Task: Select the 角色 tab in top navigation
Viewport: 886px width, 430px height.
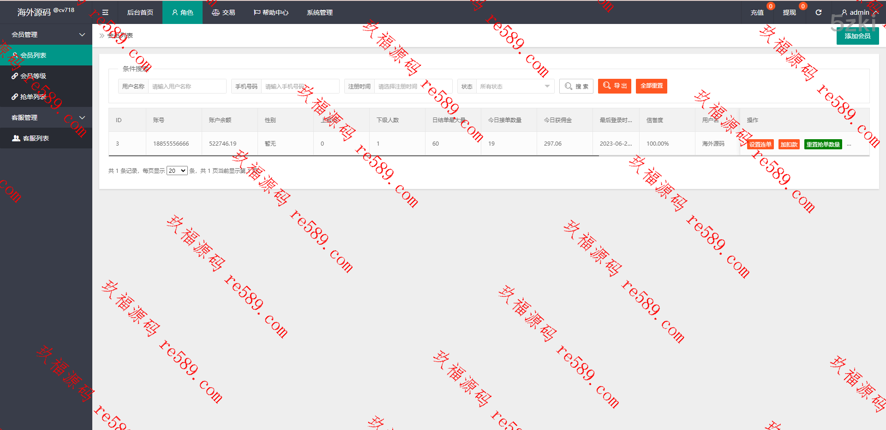Action: (x=182, y=12)
